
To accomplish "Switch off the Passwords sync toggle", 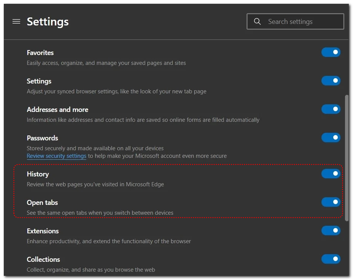I will (331, 138).
